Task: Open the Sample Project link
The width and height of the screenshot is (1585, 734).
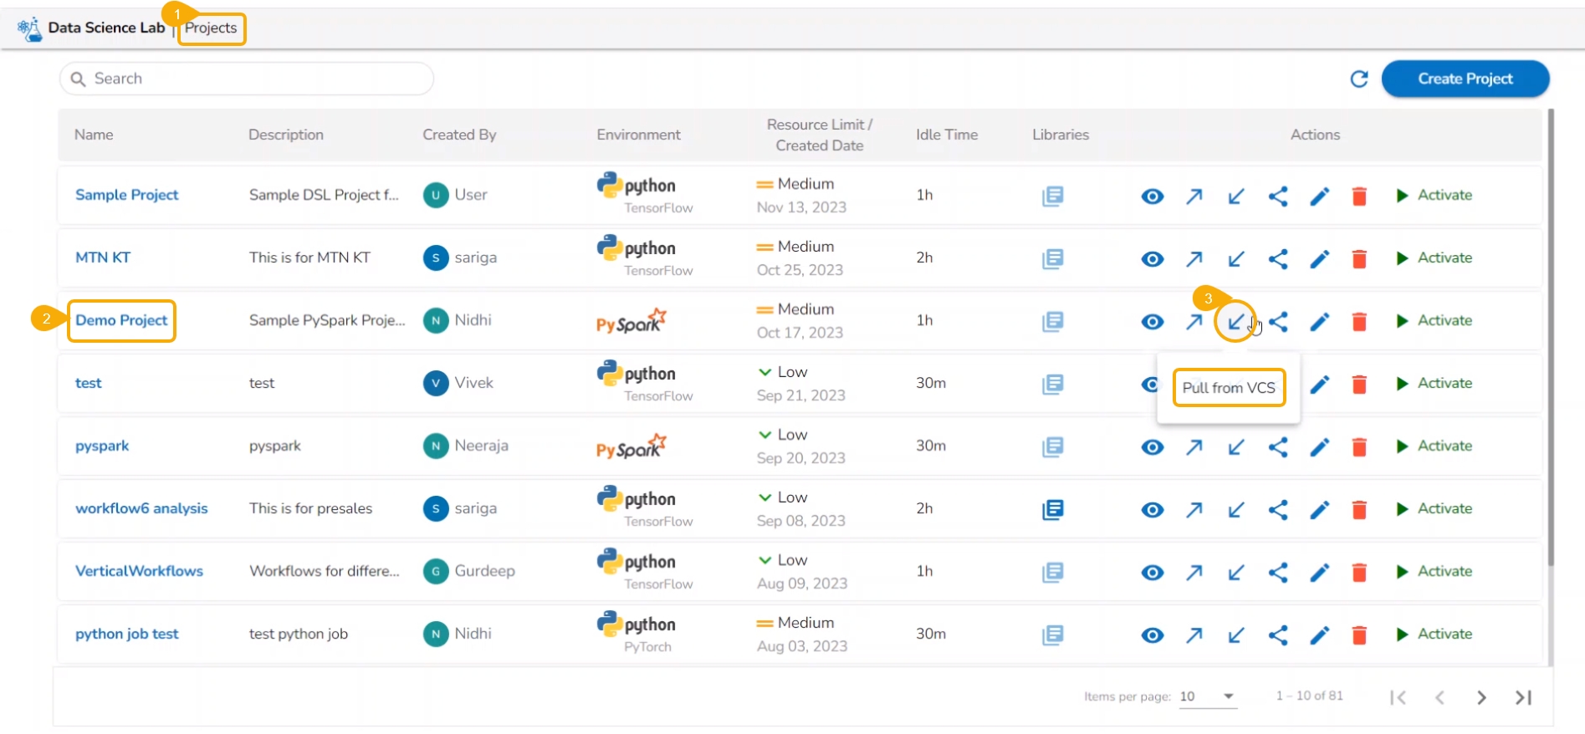Action: pos(126,195)
